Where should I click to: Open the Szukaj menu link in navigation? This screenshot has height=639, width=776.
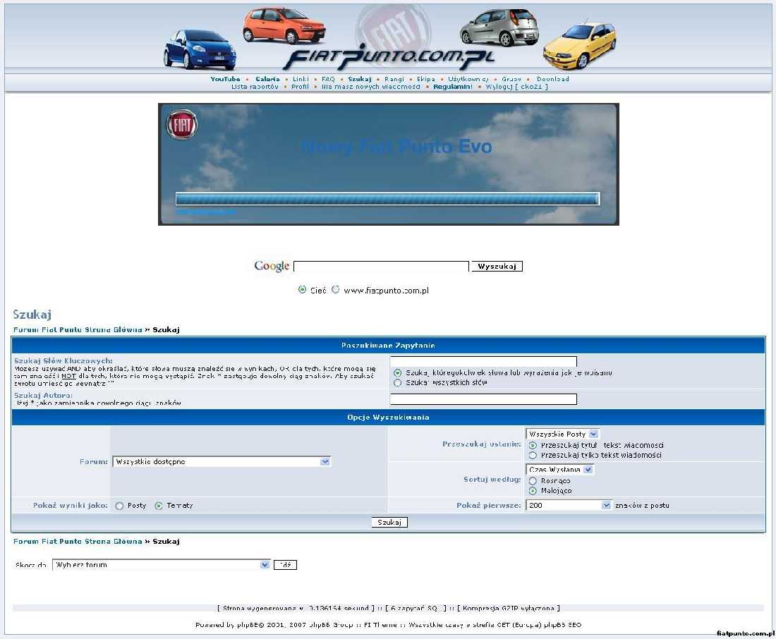pos(360,79)
